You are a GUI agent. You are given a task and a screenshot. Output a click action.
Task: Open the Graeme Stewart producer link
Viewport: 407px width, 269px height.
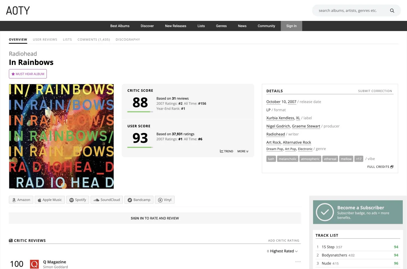306,126
